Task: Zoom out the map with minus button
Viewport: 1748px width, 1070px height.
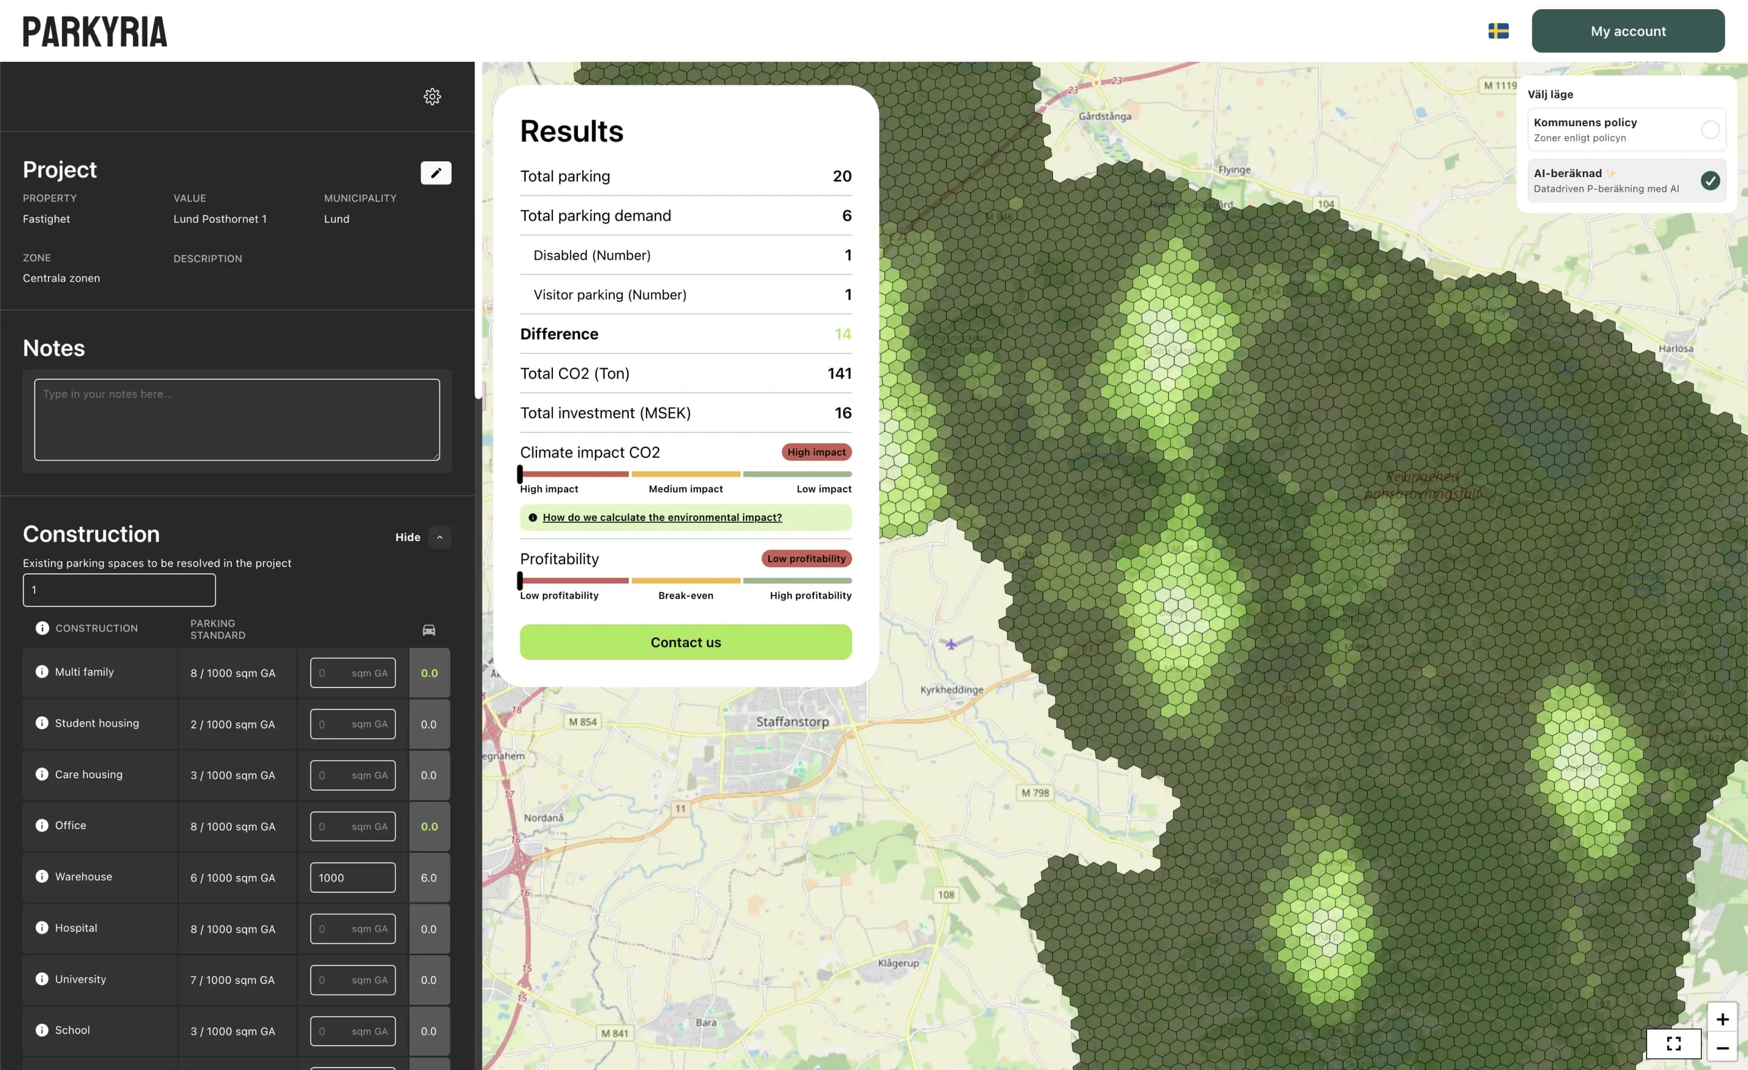Action: [x=1722, y=1048]
